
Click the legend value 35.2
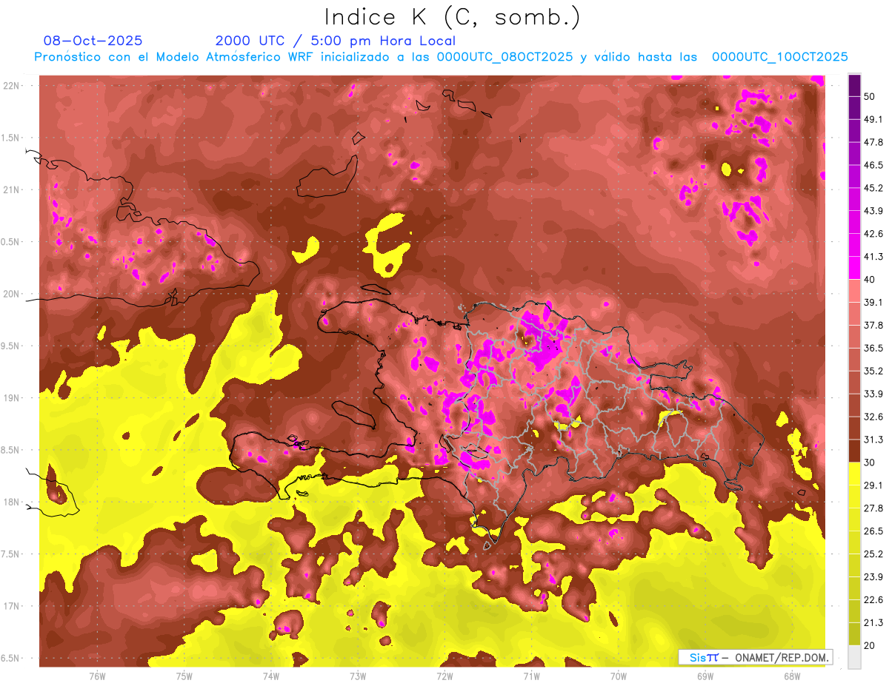(873, 371)
